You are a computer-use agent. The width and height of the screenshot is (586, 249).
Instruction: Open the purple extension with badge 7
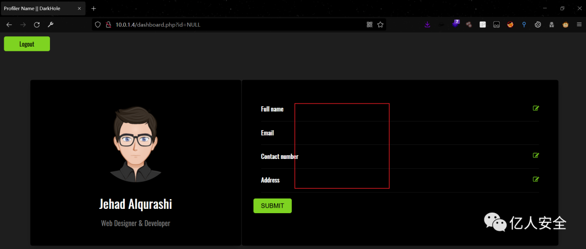click(456, 24)
